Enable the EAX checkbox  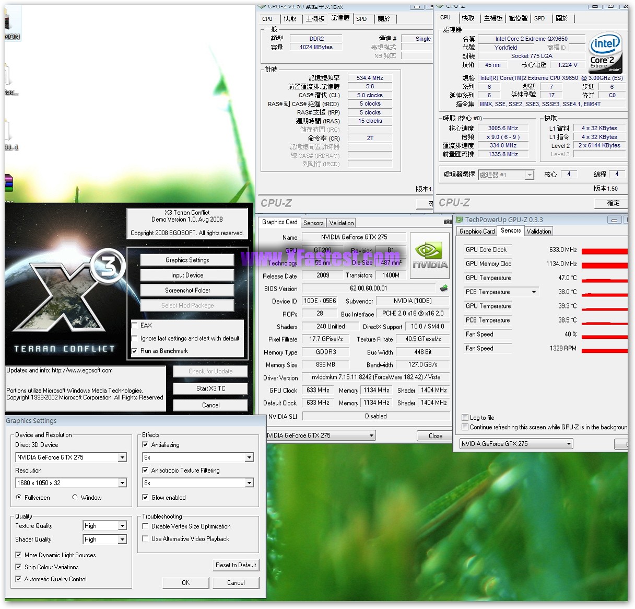point(135,325)
